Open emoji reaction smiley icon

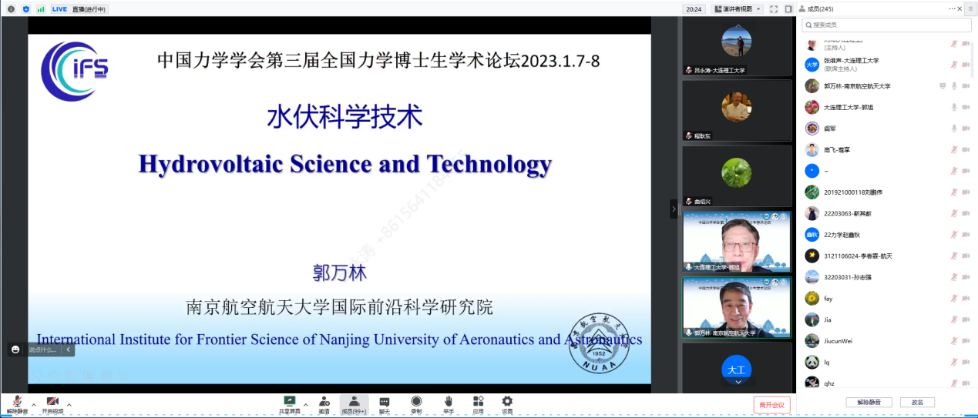coord(15,349)
